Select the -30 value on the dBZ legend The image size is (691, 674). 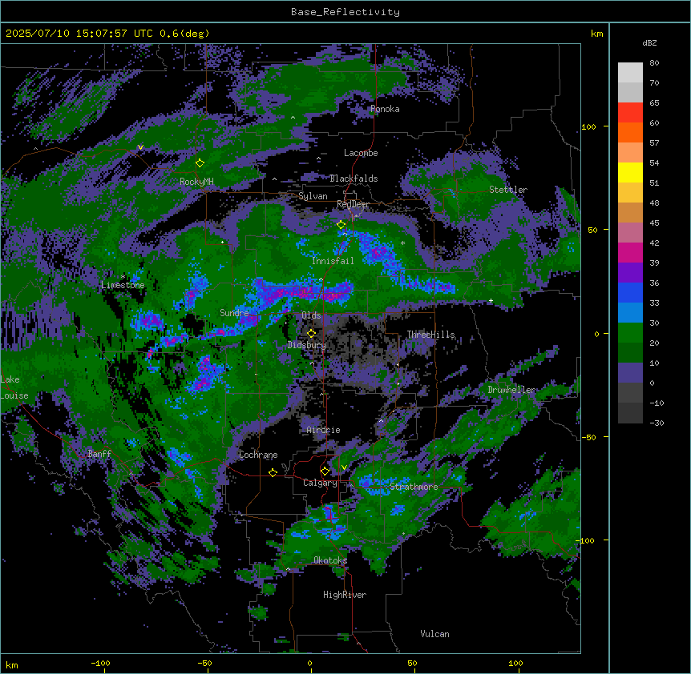[x=657, y=423]
